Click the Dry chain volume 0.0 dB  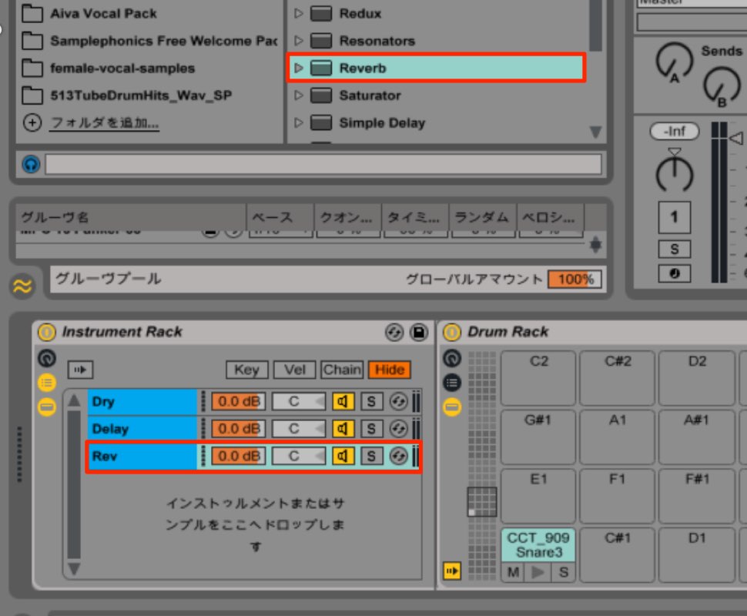(238, 402)
